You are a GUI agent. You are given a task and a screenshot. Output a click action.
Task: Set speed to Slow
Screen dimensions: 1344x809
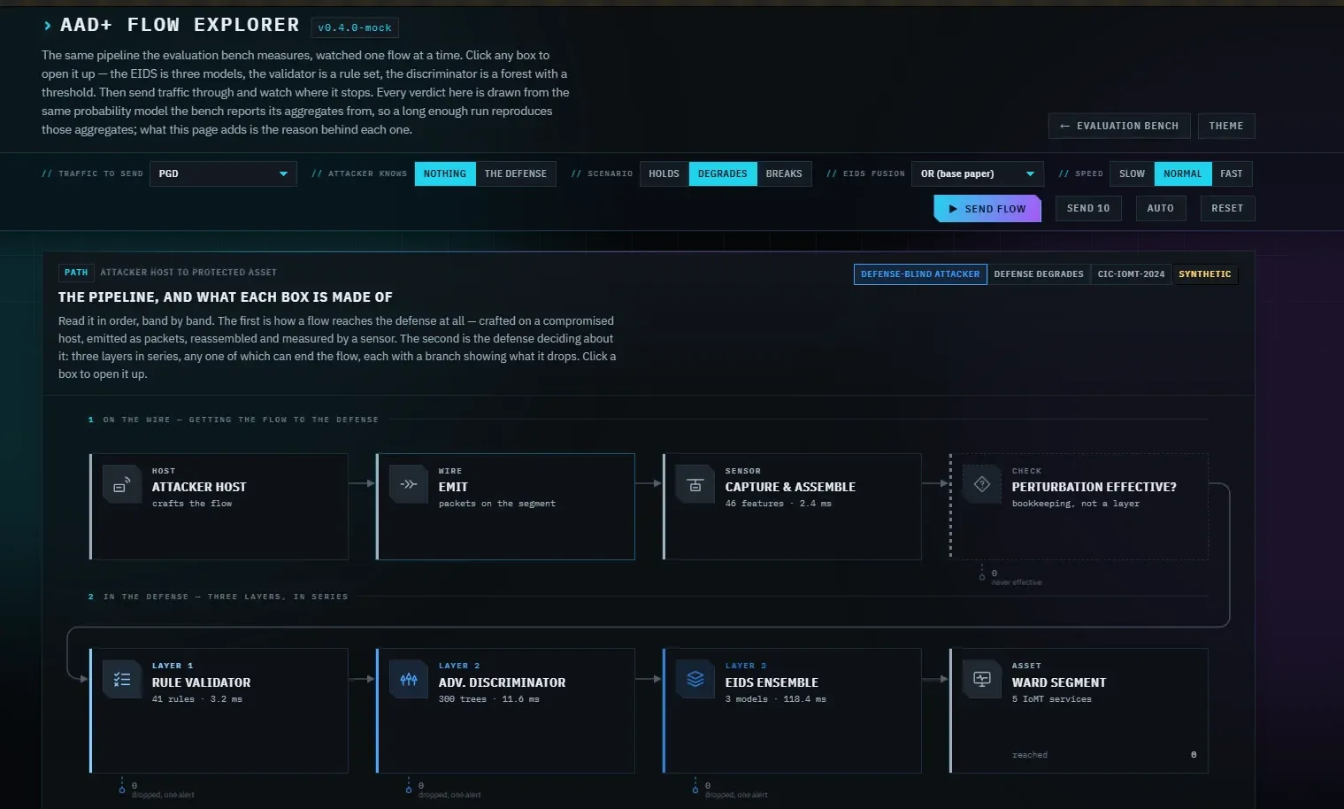pos(1133,173)
